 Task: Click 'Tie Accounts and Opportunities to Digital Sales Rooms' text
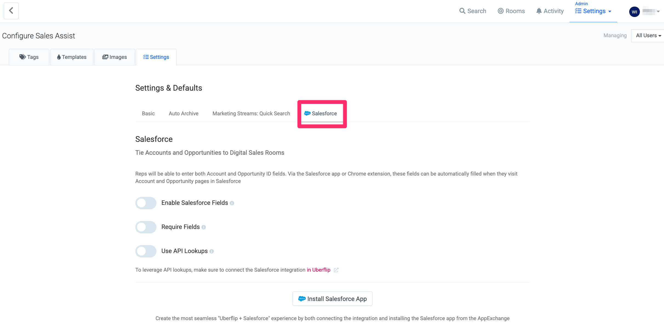[210, 153]
